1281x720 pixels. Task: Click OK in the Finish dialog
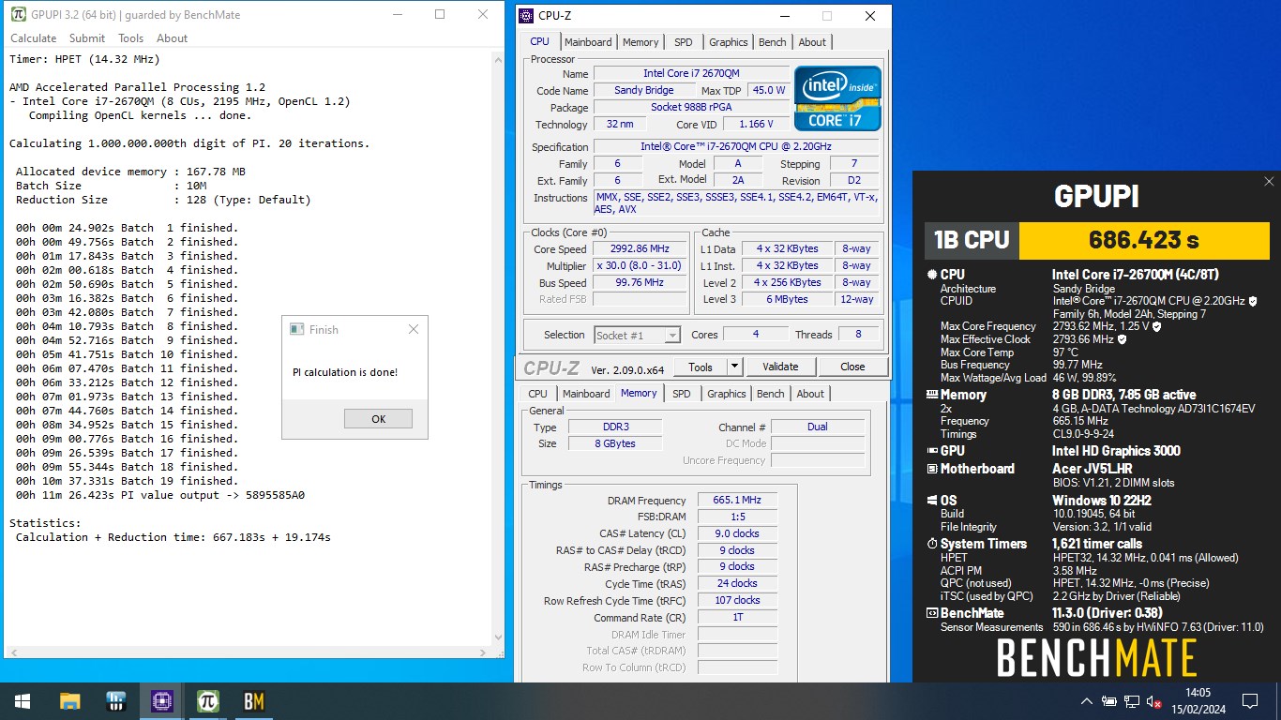[x=378, y=419]
